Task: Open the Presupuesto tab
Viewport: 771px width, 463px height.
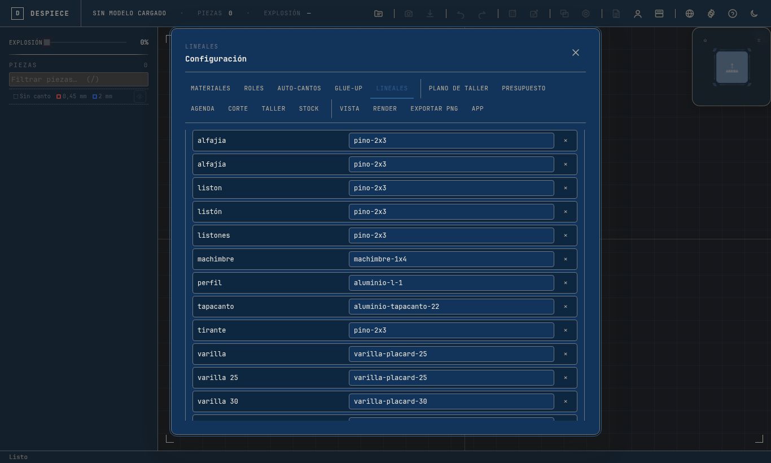Action: pyautogui.click(x=524, y=89)
